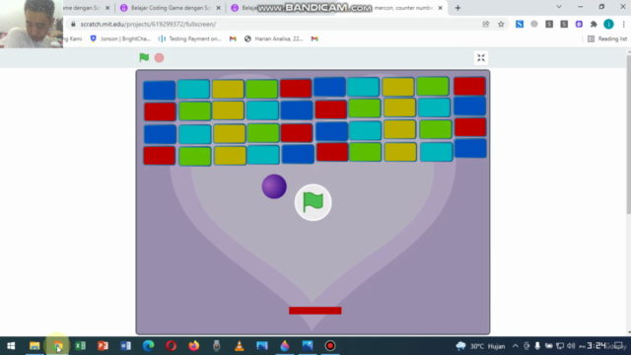Open the Extensions puzzle menu
The image size is (631, 355).
tap(594, 24)
